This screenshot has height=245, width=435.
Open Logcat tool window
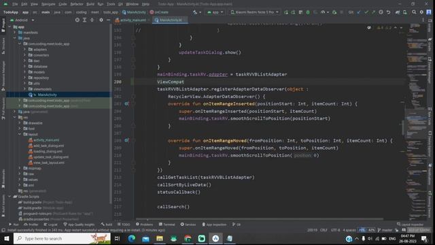pyautogui.click(x=50, y=225)
